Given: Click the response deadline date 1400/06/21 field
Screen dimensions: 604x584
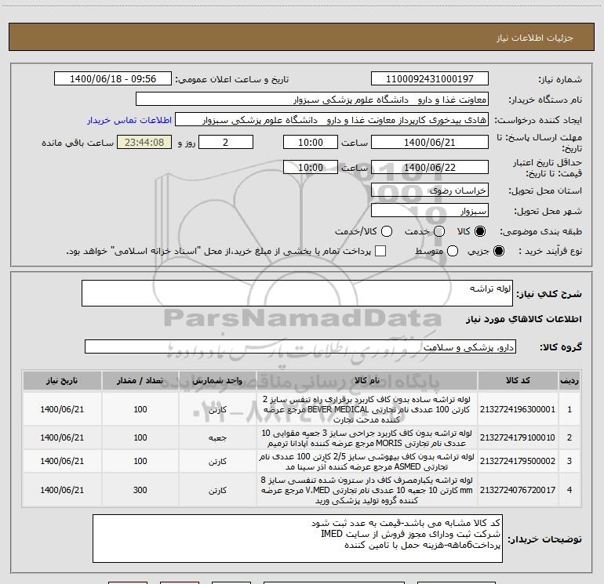Looking at the screenshot, I should 430,142.
